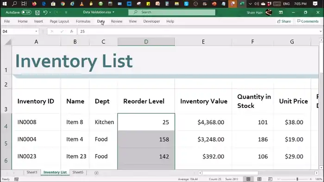Open the Home tab

23,21
